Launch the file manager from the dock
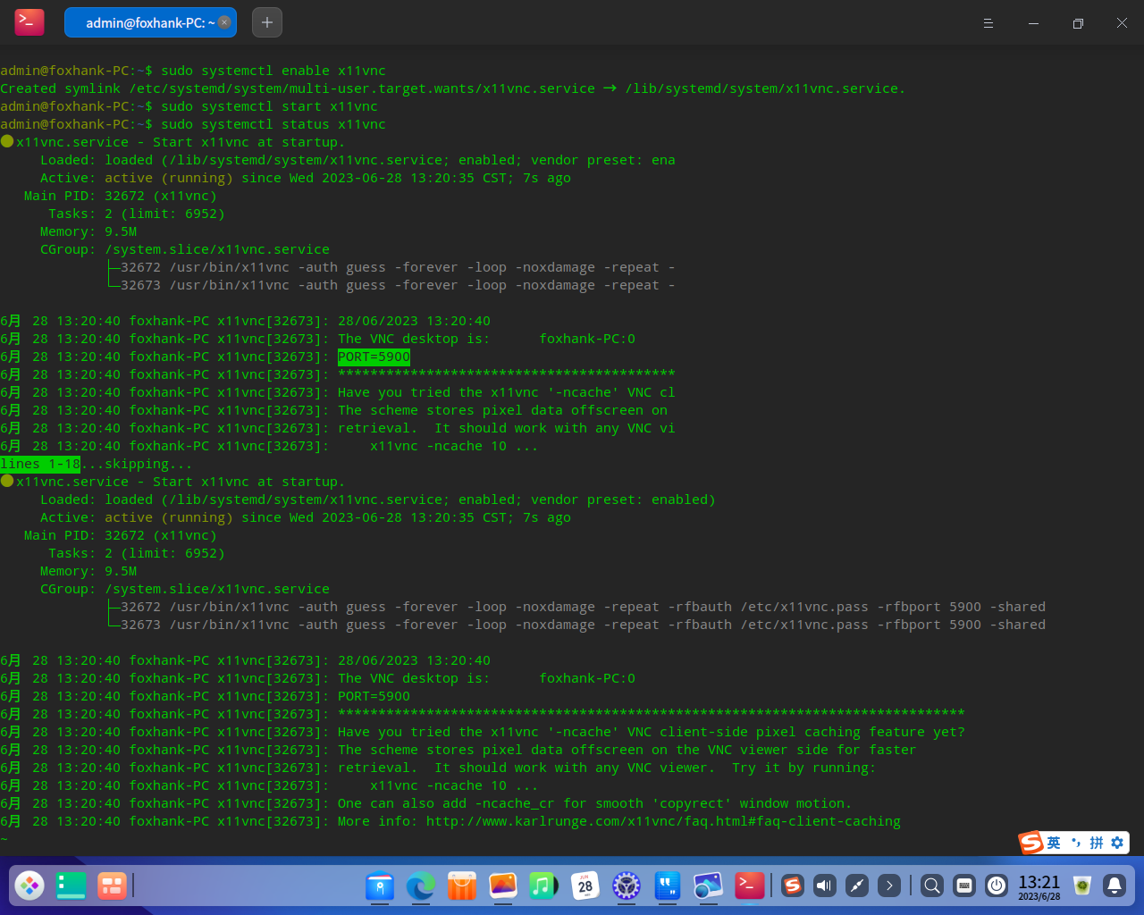Image resolution: width=1144 pixels, height=915 pixels. 380,886
